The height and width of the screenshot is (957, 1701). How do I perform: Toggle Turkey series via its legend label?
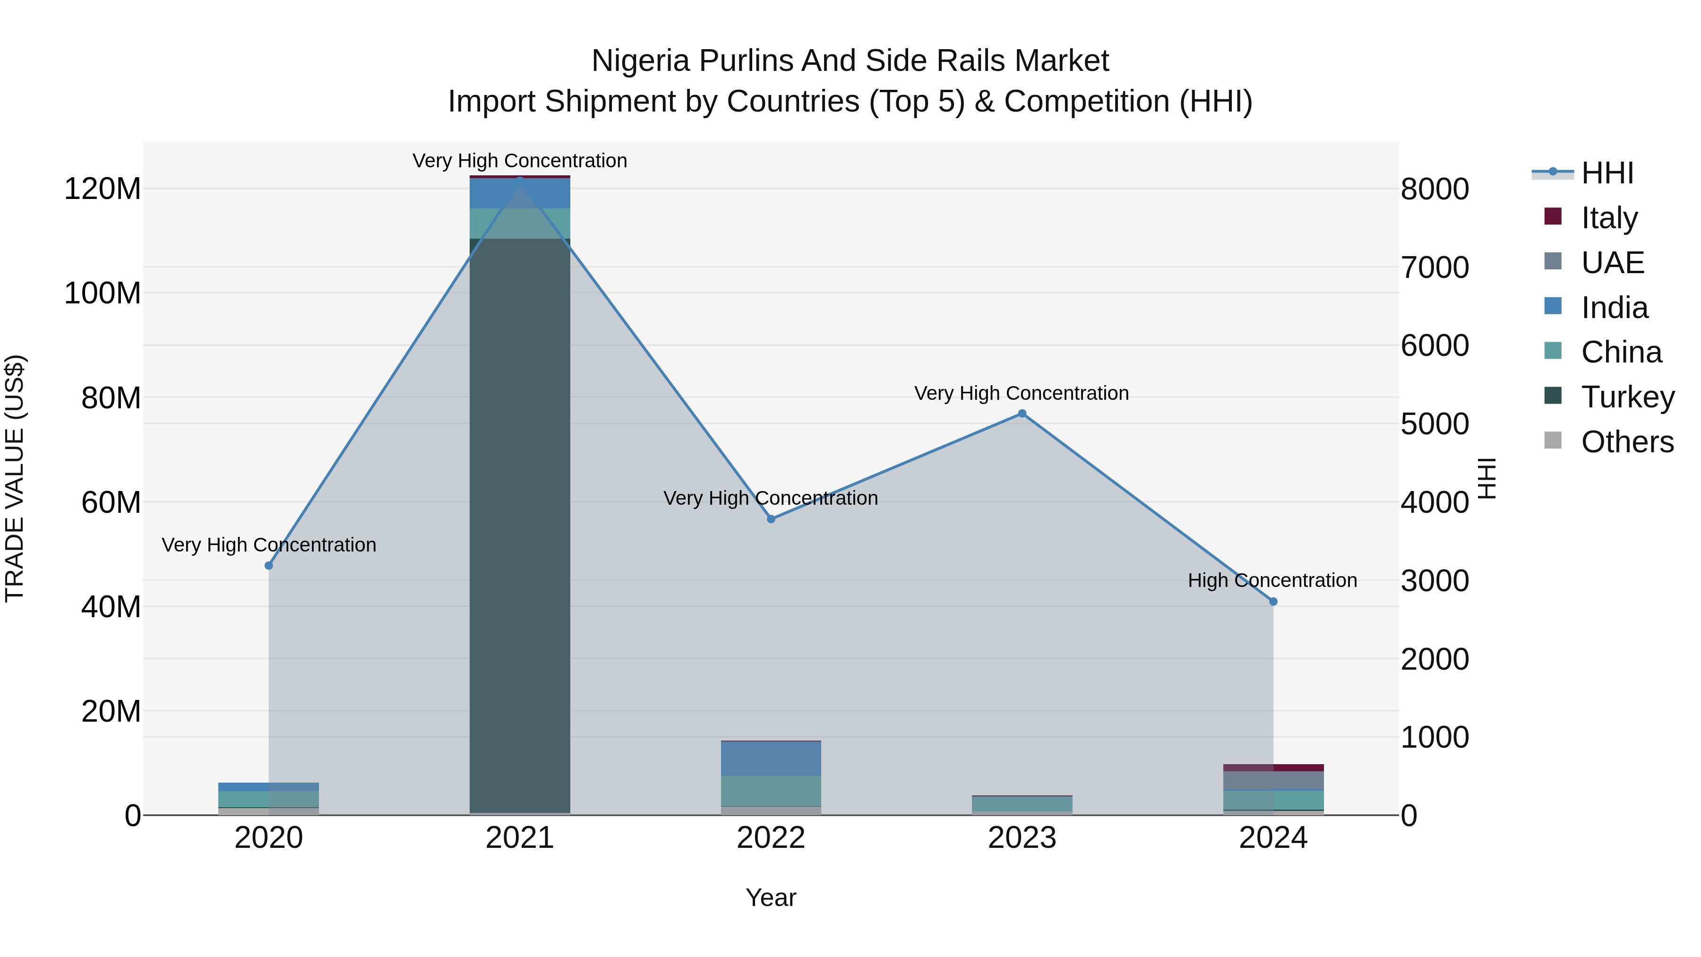click(x=1628, y=397)
